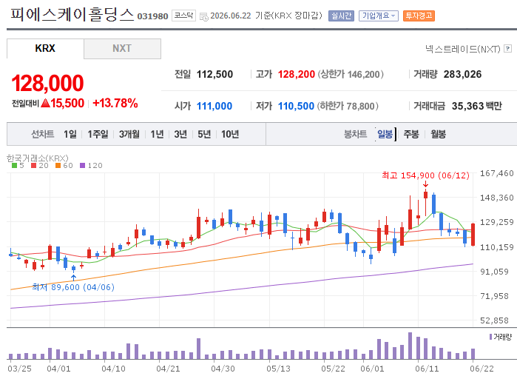This screenshot has width=517, height=376.
Task: Click the +13.78% change rate
Action: (115, 103)
